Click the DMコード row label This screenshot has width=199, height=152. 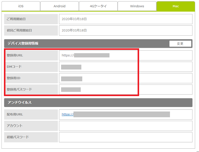pyautogui.click(x=14, y=67)
